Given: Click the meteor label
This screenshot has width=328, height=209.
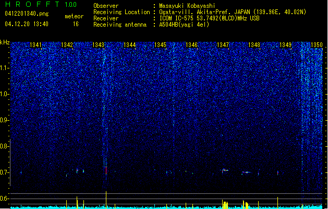Looking at the screenshot, I should [74, 16].
